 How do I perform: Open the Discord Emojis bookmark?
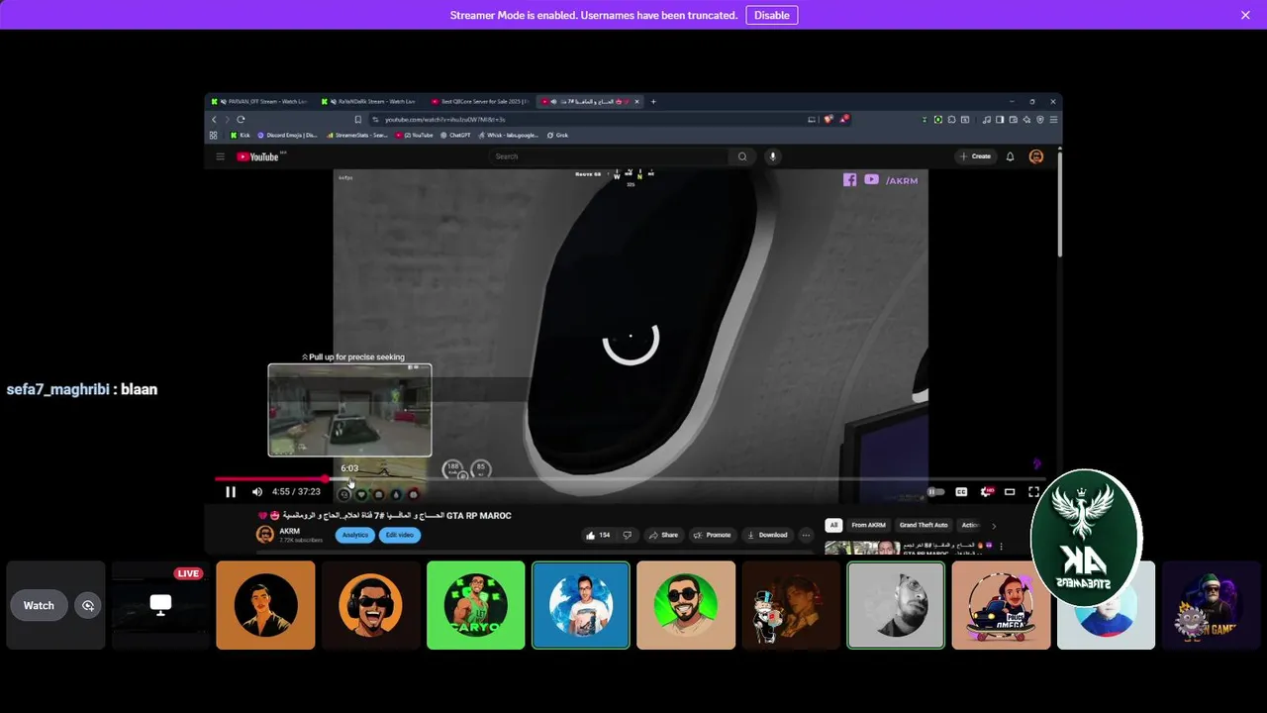287,135
